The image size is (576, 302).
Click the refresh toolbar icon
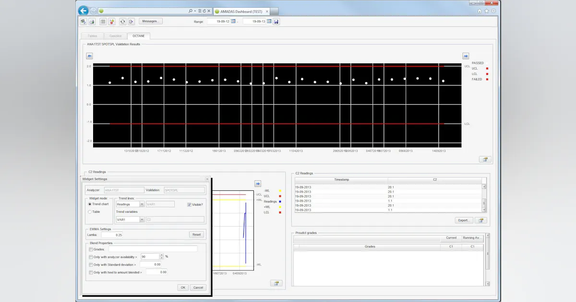pos(123,21)
